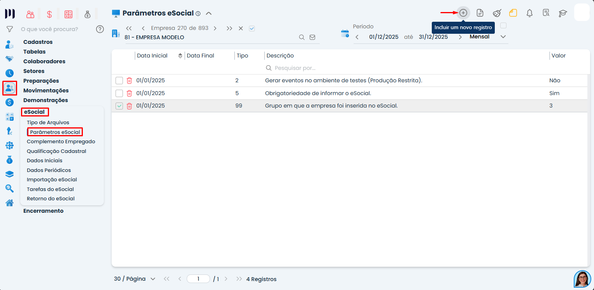Click the magnifying glass icon in left sidebar
Image resolution: width=594 pixels, height=290 pixels.
9,188
